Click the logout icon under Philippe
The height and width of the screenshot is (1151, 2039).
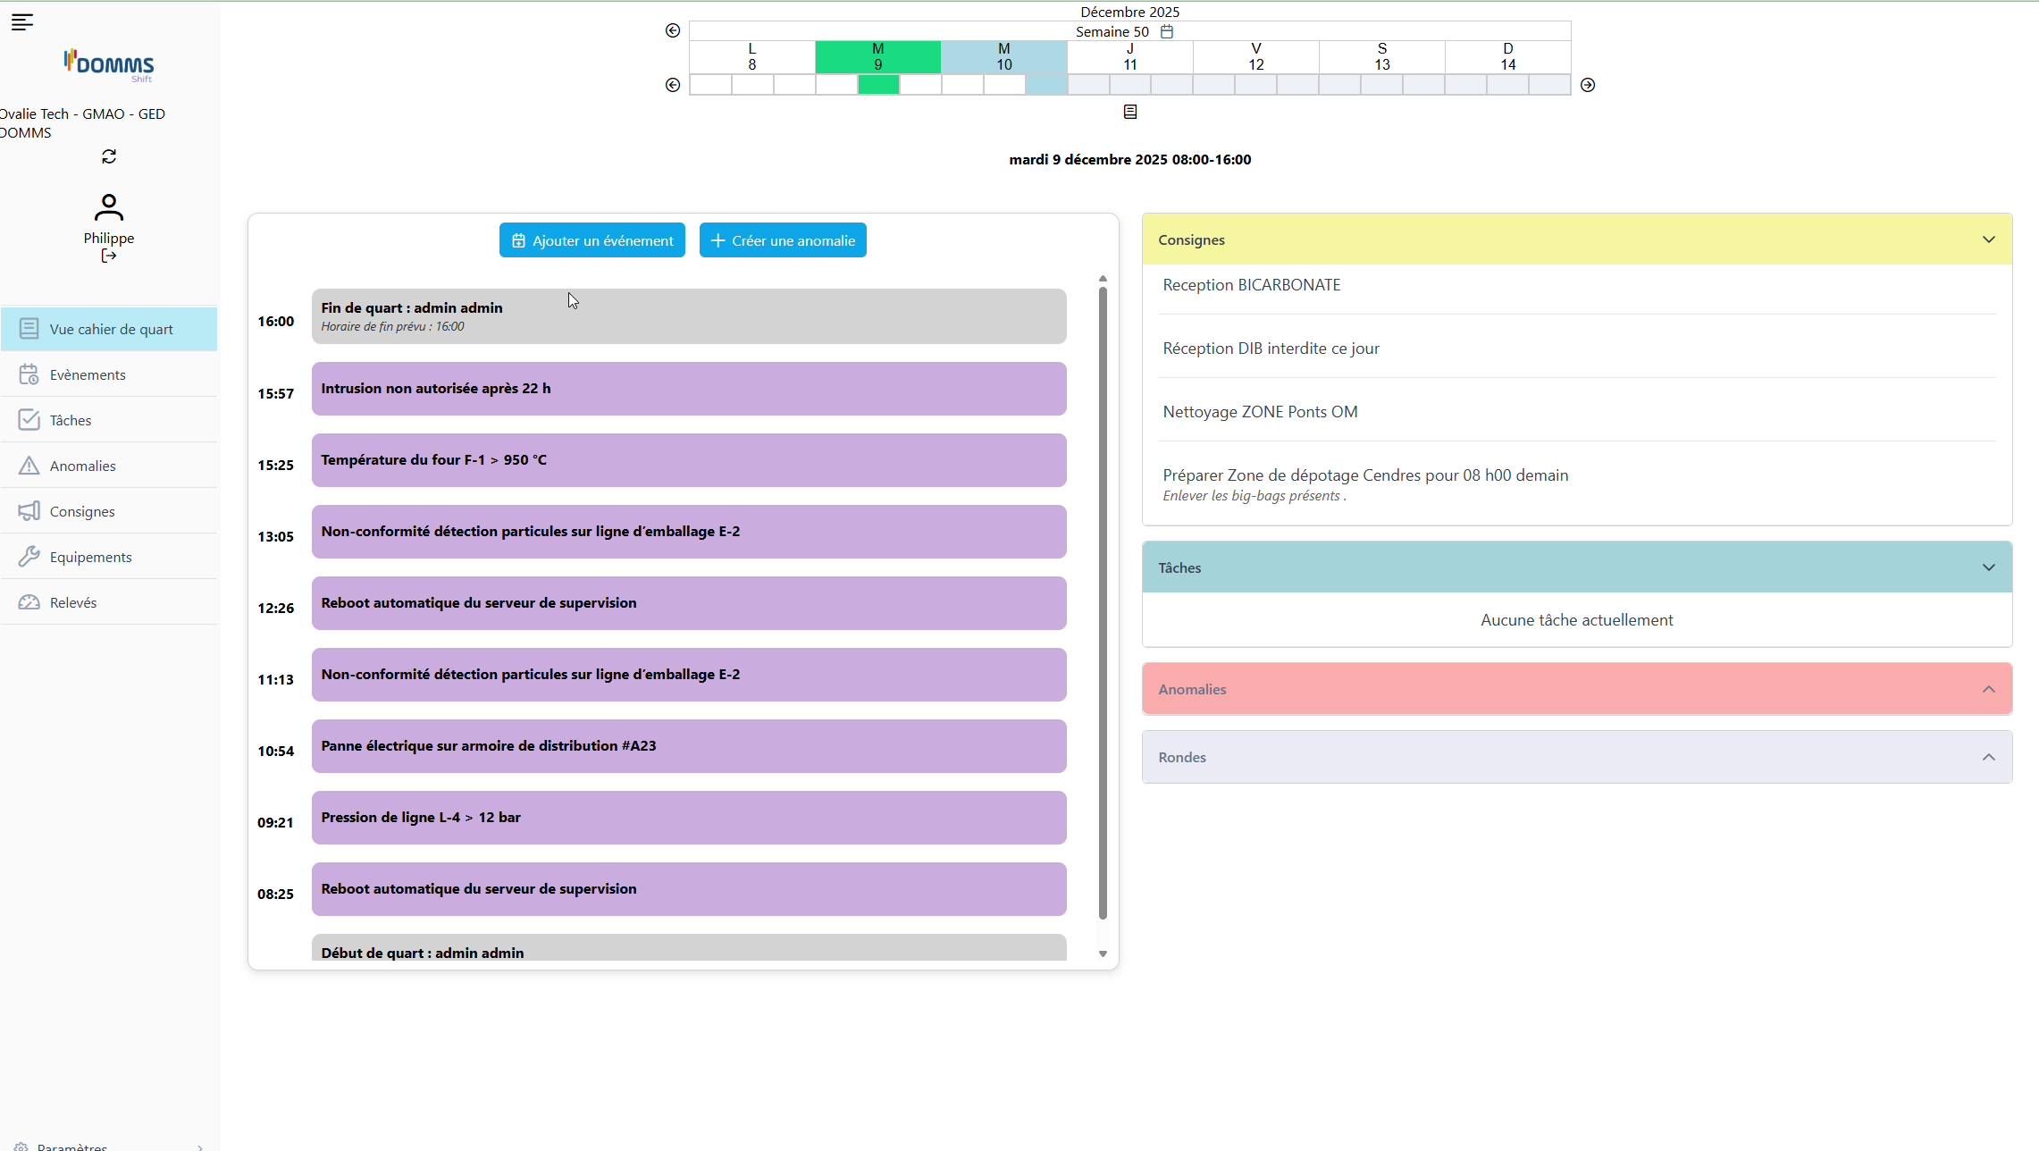(x=109, y=256)
